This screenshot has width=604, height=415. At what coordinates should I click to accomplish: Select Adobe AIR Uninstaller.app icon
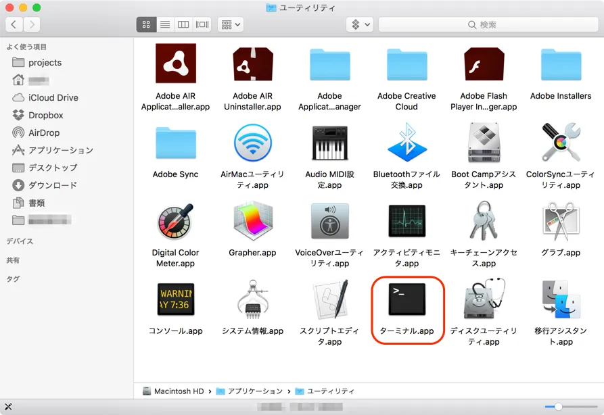tap(253, 64)
